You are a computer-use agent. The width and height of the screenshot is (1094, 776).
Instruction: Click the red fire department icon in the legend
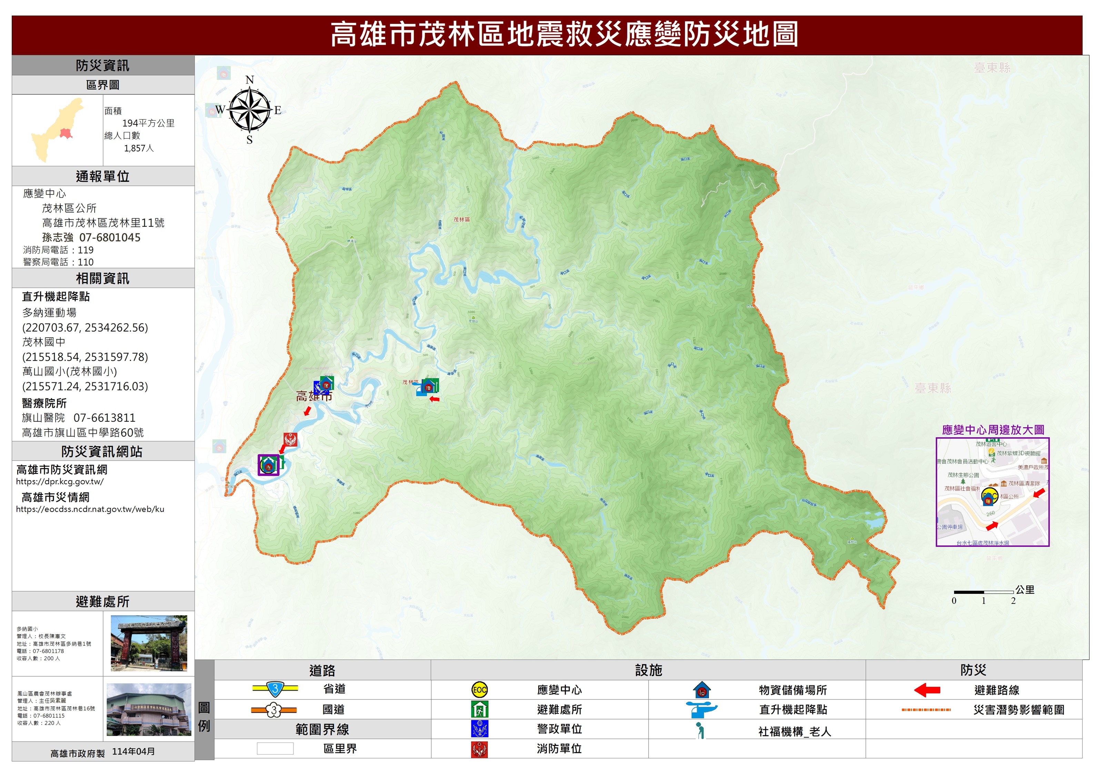click(479, 749)
